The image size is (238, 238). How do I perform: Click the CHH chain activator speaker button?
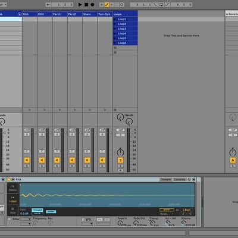(x=42, y=160)
